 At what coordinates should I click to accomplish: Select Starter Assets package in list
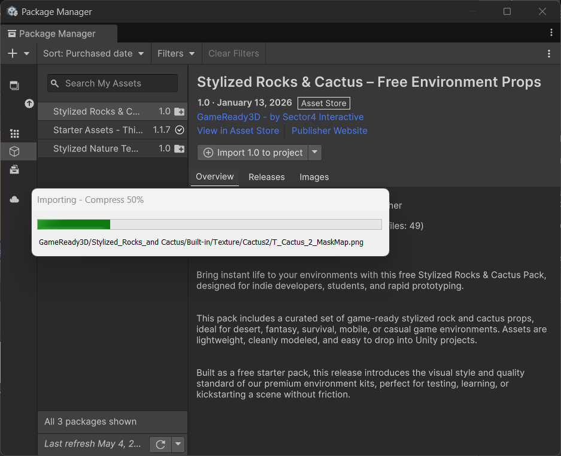[x=113, y=130]
